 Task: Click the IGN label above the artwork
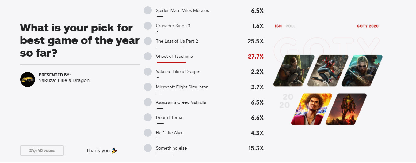(278, 26)
